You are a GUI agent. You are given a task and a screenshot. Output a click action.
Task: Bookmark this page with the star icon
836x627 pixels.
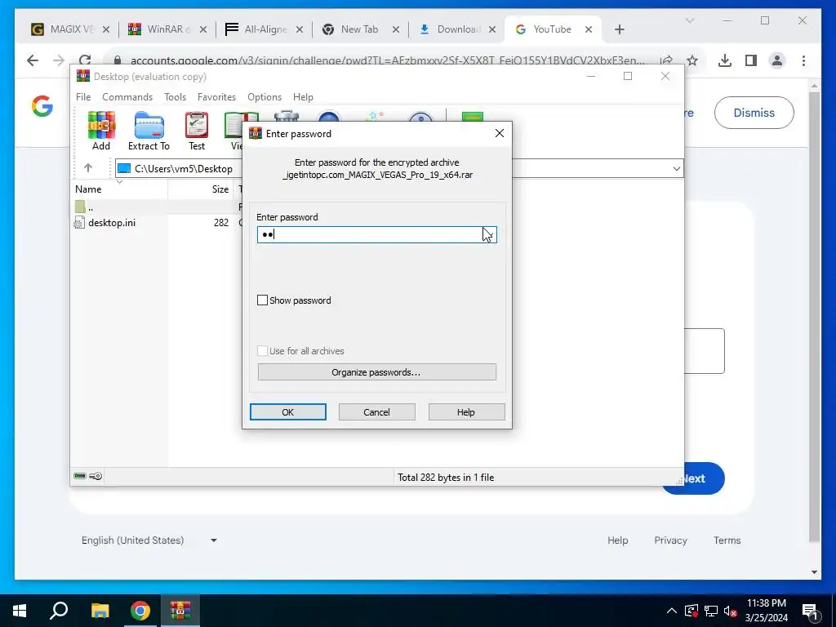692,60
